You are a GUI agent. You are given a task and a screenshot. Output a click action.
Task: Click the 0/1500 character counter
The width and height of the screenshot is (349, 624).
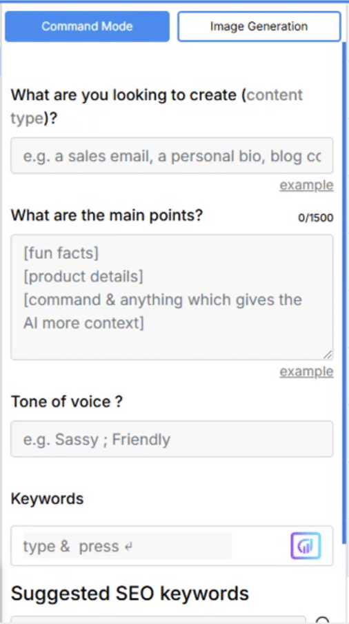(x=316, y=217)
